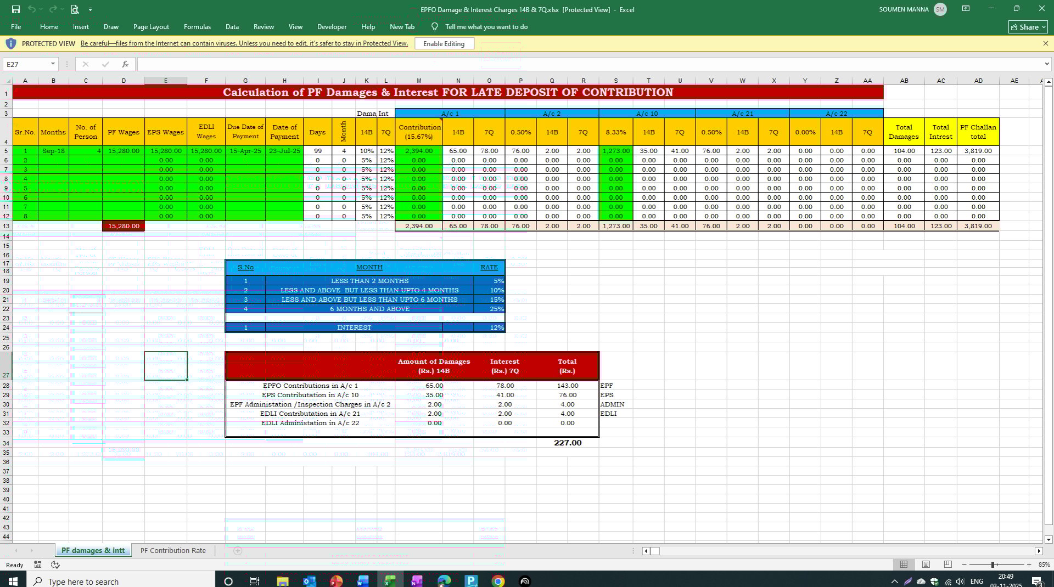Click the Enable Editing button

pyautogui.click(x=444, y=43)
